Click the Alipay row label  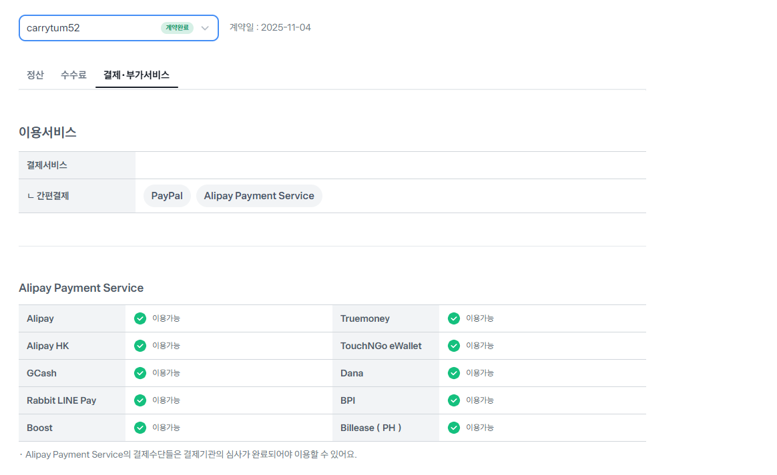pos(40,318)
